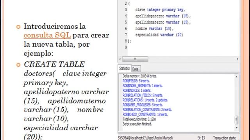
Task: Switch to the Data tab
Action: [x=136, y=69]
